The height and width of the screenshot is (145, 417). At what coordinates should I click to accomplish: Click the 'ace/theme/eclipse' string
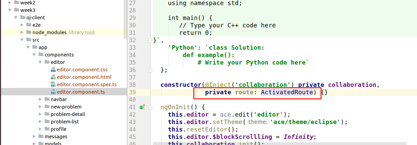[306, 122]
